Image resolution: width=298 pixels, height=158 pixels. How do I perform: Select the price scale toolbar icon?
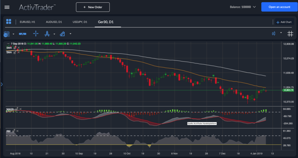click(x=23, y=34)
